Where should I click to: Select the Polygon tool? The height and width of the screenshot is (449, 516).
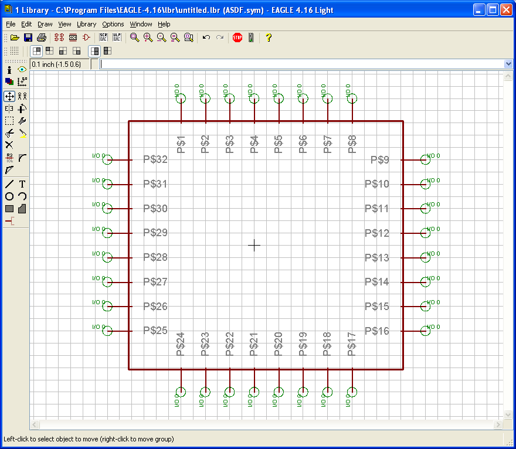coord(22,209)
